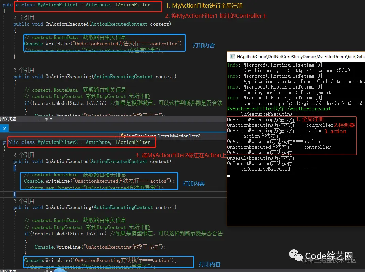Open the dropdown arrow beside the cleanup broom
The height and width of the screenshot is (272, 365).
click(x=51, y=119)
